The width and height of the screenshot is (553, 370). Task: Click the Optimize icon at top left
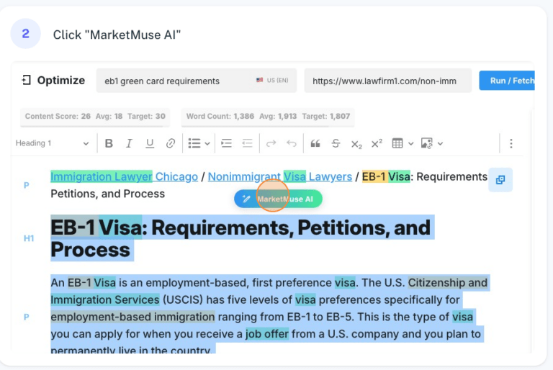[x=27, y=81]
